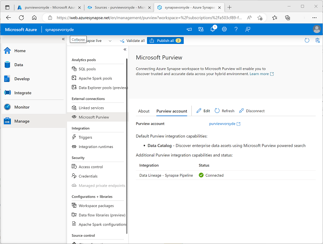
Task: Add this page to favorites
Action: pos(260,18)
